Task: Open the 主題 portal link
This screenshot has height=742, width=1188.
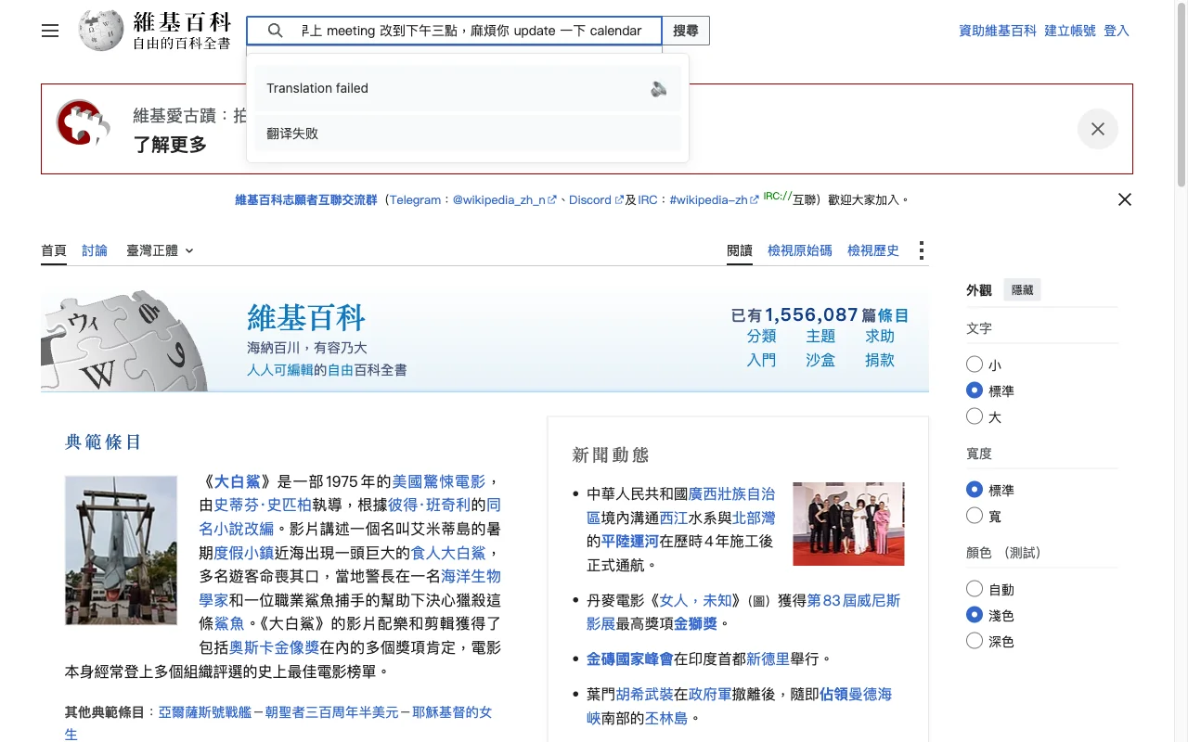Action: coord(820,336)
